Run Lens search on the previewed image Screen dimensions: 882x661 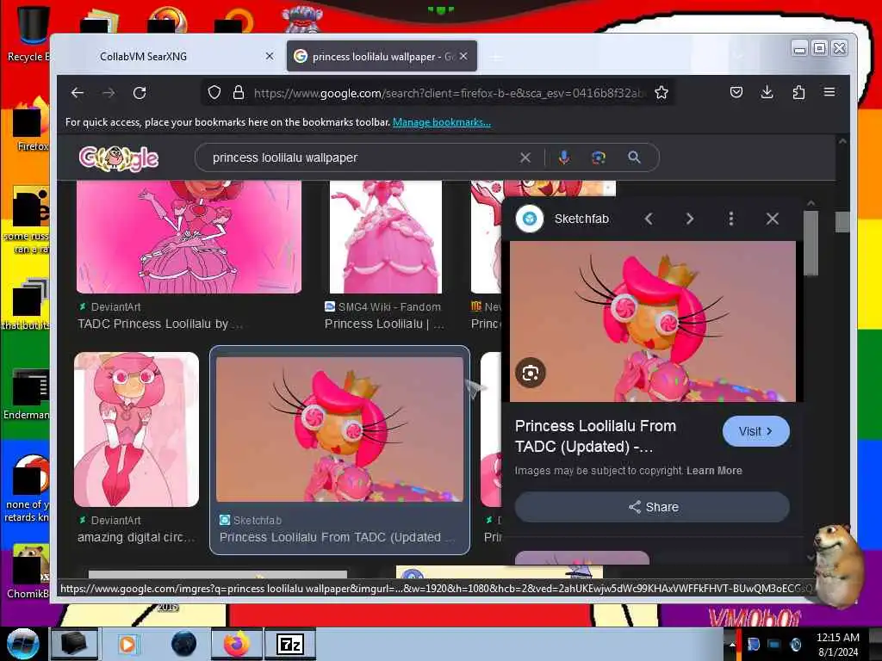531,373
